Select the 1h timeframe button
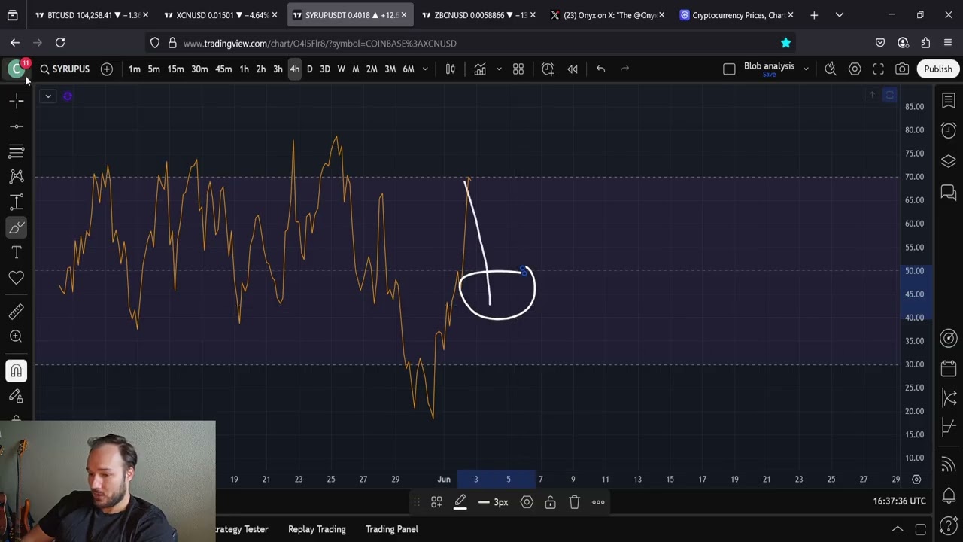Viewport: 963px width, 542px height. tap(244, 69)
